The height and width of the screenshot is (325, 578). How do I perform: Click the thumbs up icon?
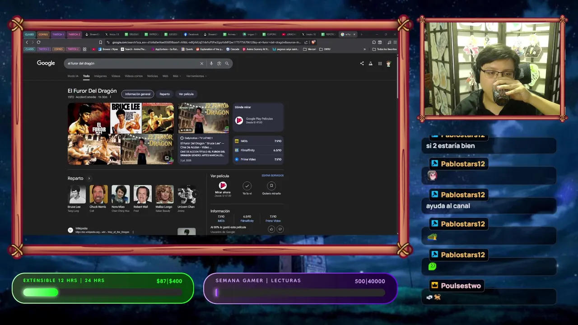click(271, 229)
